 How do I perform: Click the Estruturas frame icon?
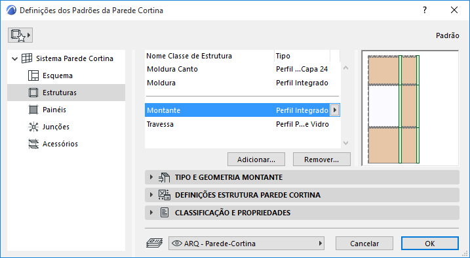point(33,93)
